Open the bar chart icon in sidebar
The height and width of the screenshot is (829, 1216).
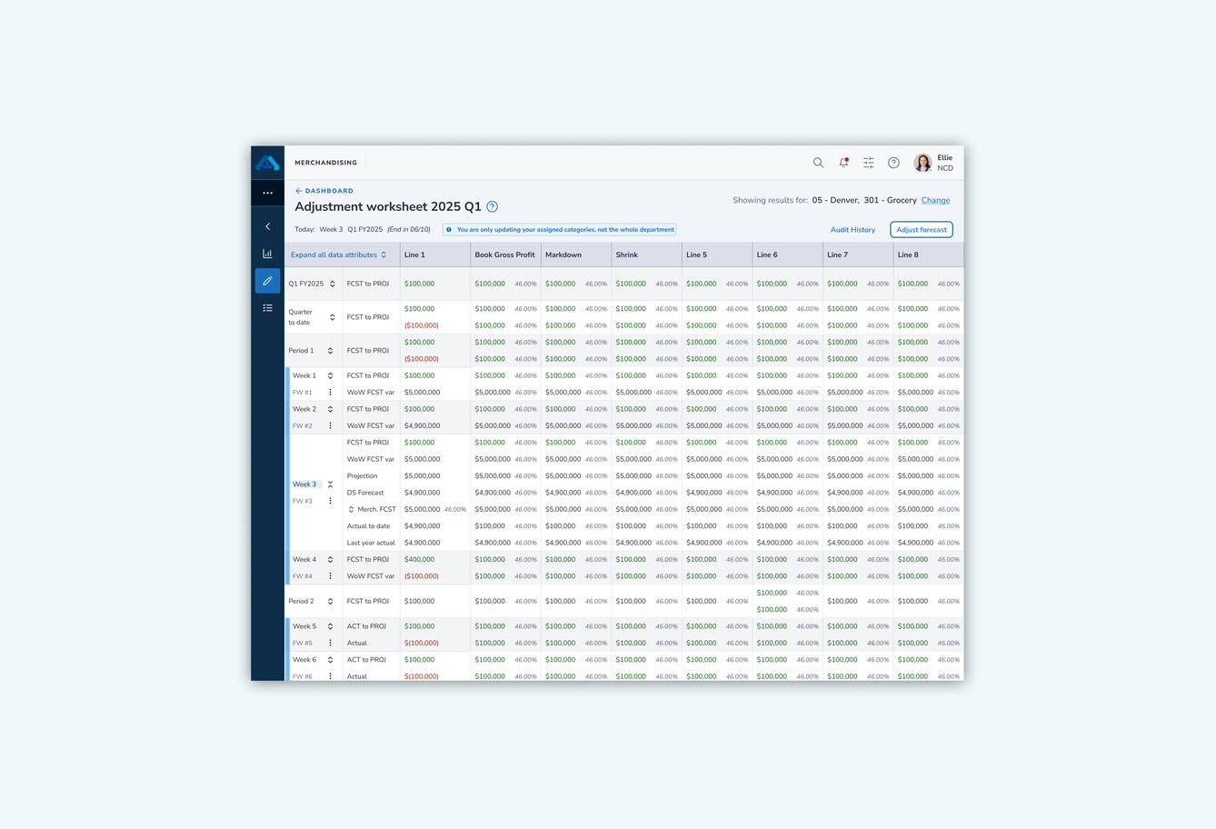[x=267, y=254]
